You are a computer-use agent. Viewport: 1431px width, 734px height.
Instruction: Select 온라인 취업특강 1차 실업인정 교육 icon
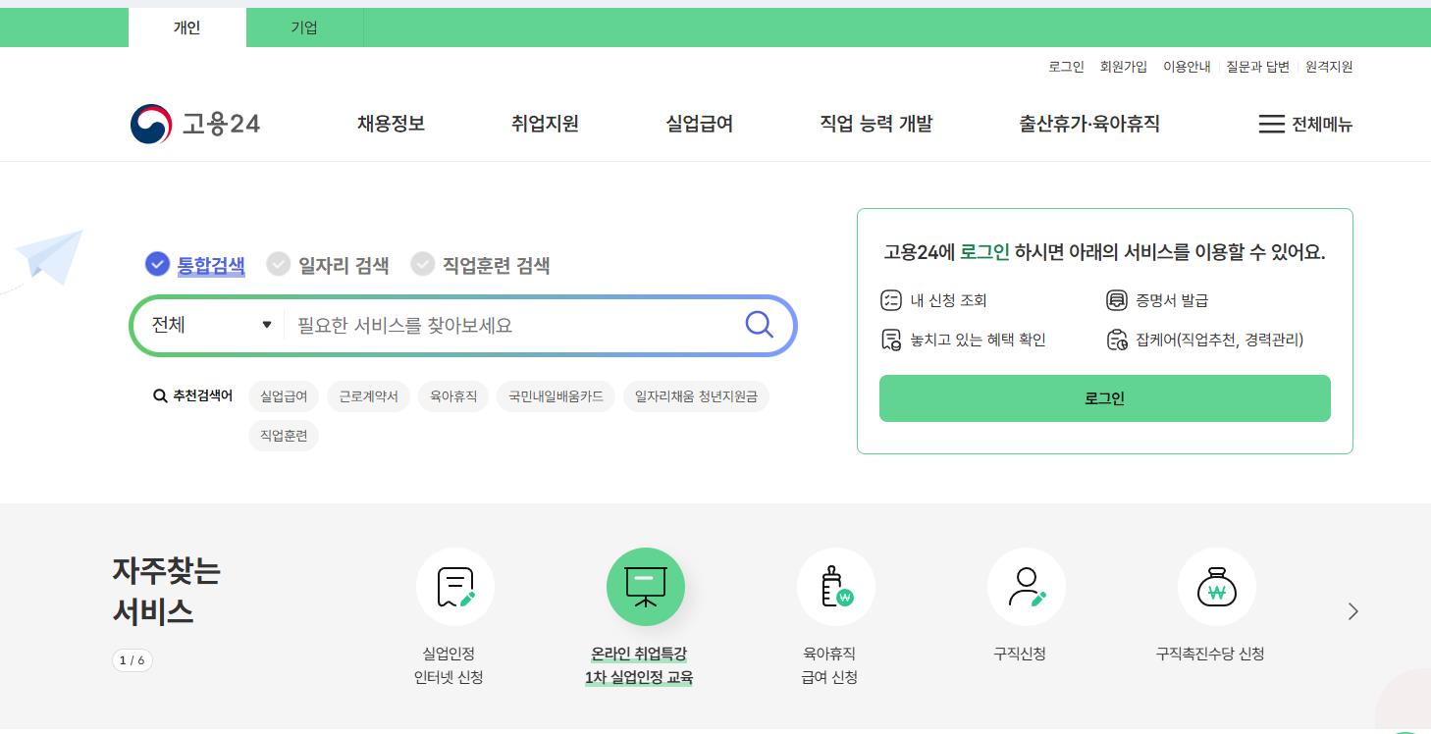tap(645, 587)
